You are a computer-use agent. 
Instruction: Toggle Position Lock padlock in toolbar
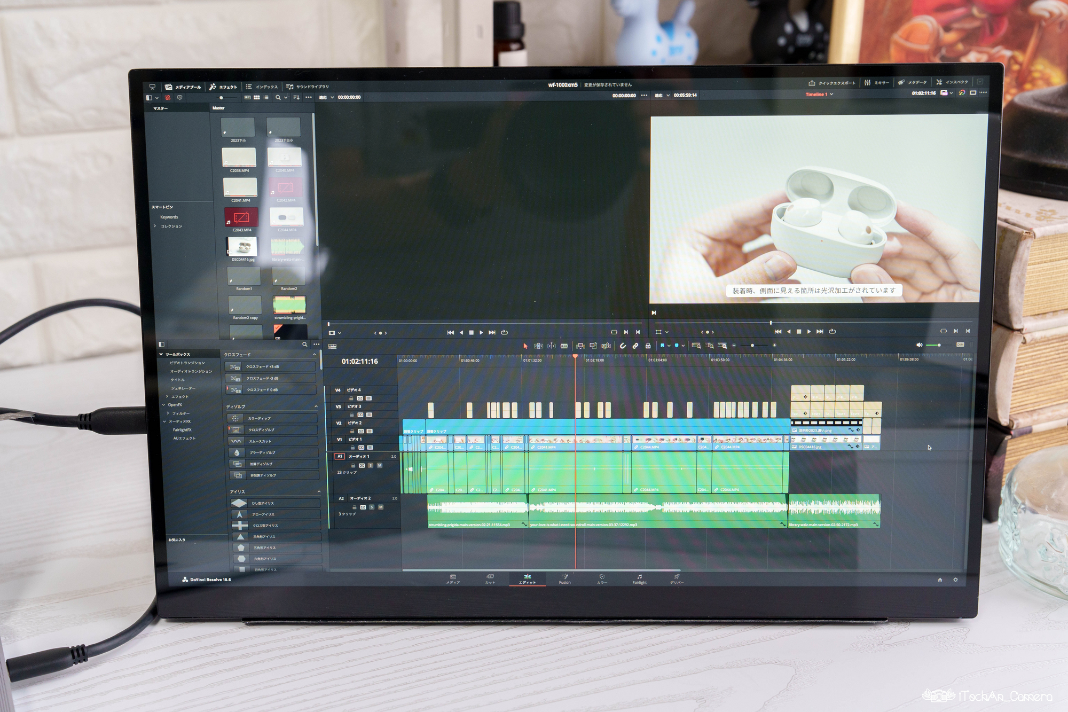(648, 346)
